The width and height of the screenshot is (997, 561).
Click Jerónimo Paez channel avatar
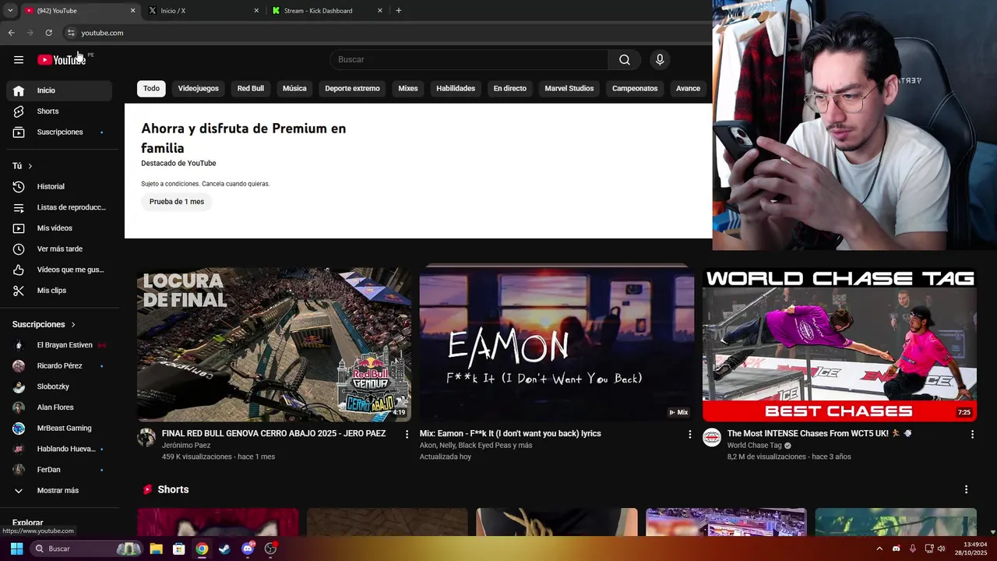coord(146,437)
